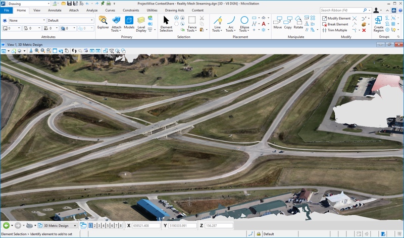
Task: Open the File backstage tab
Action: pyautogui.click(x=7, y=10)
